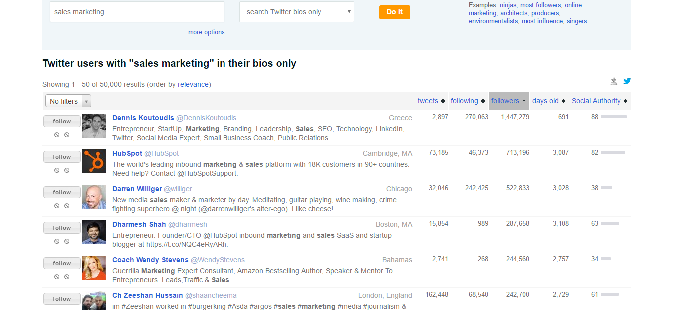Open Coach Wendy Stevens profile photo
Image resolution: width=673 pixels, height=310 pixels.
point(94,268)
